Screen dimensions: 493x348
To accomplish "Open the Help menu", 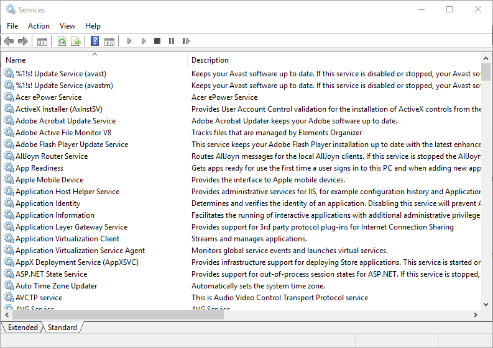I will [x=93, y=26].
